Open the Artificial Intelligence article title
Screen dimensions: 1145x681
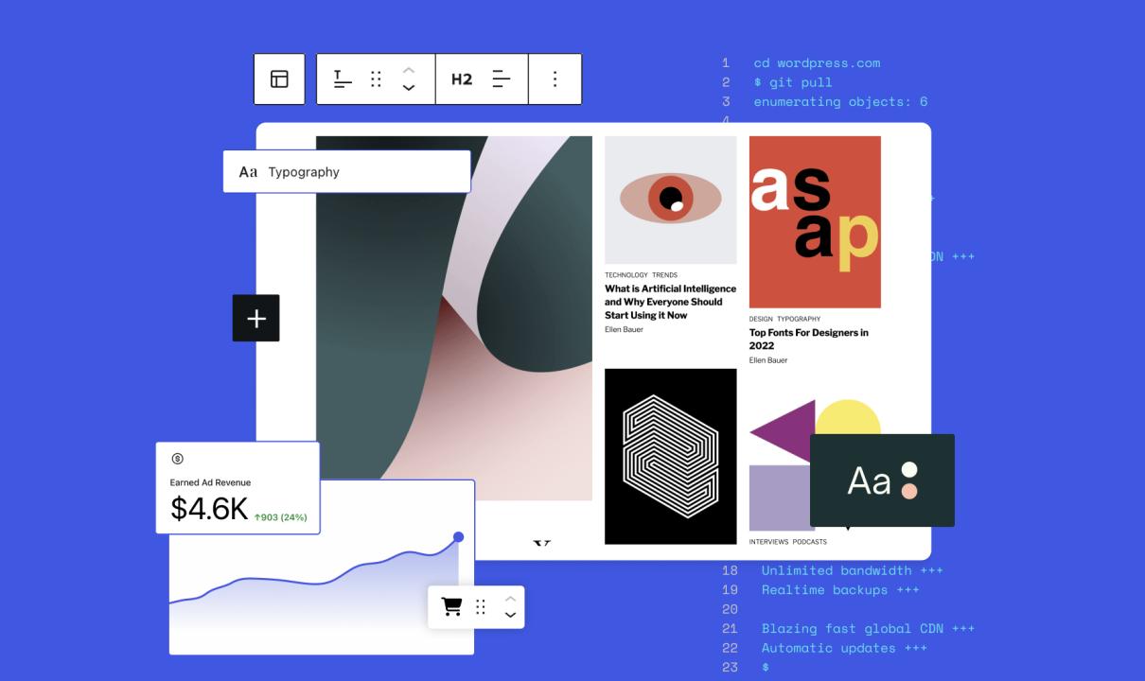coord(670,302)
